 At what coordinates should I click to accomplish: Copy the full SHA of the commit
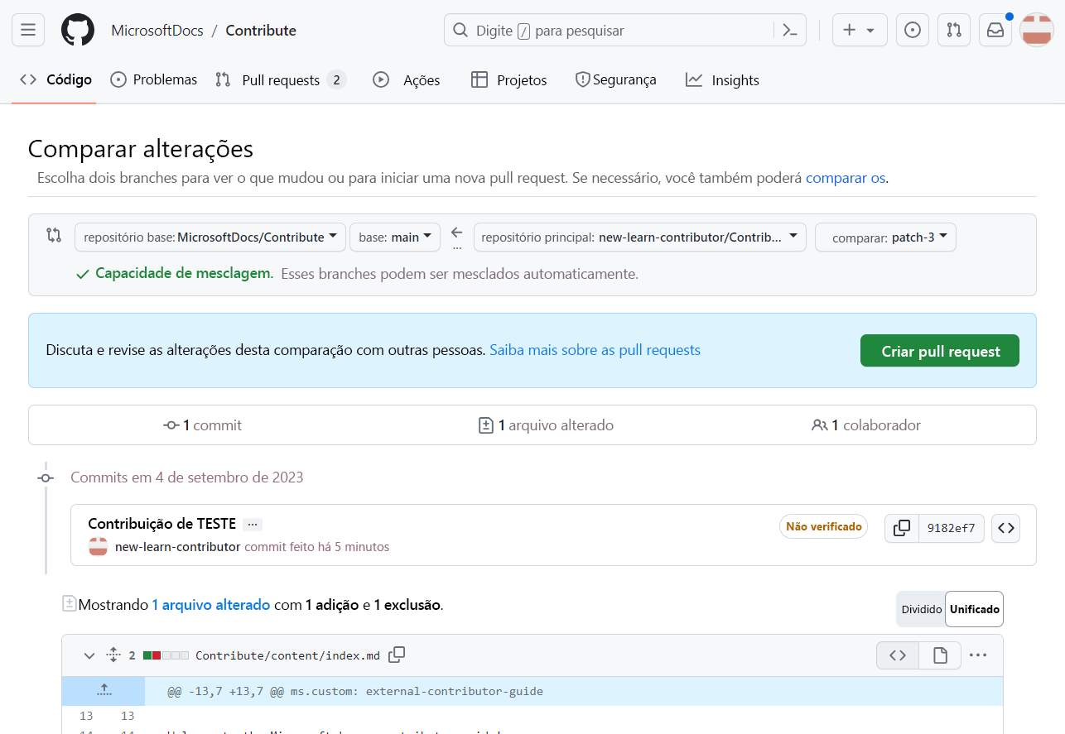[901, 528]
